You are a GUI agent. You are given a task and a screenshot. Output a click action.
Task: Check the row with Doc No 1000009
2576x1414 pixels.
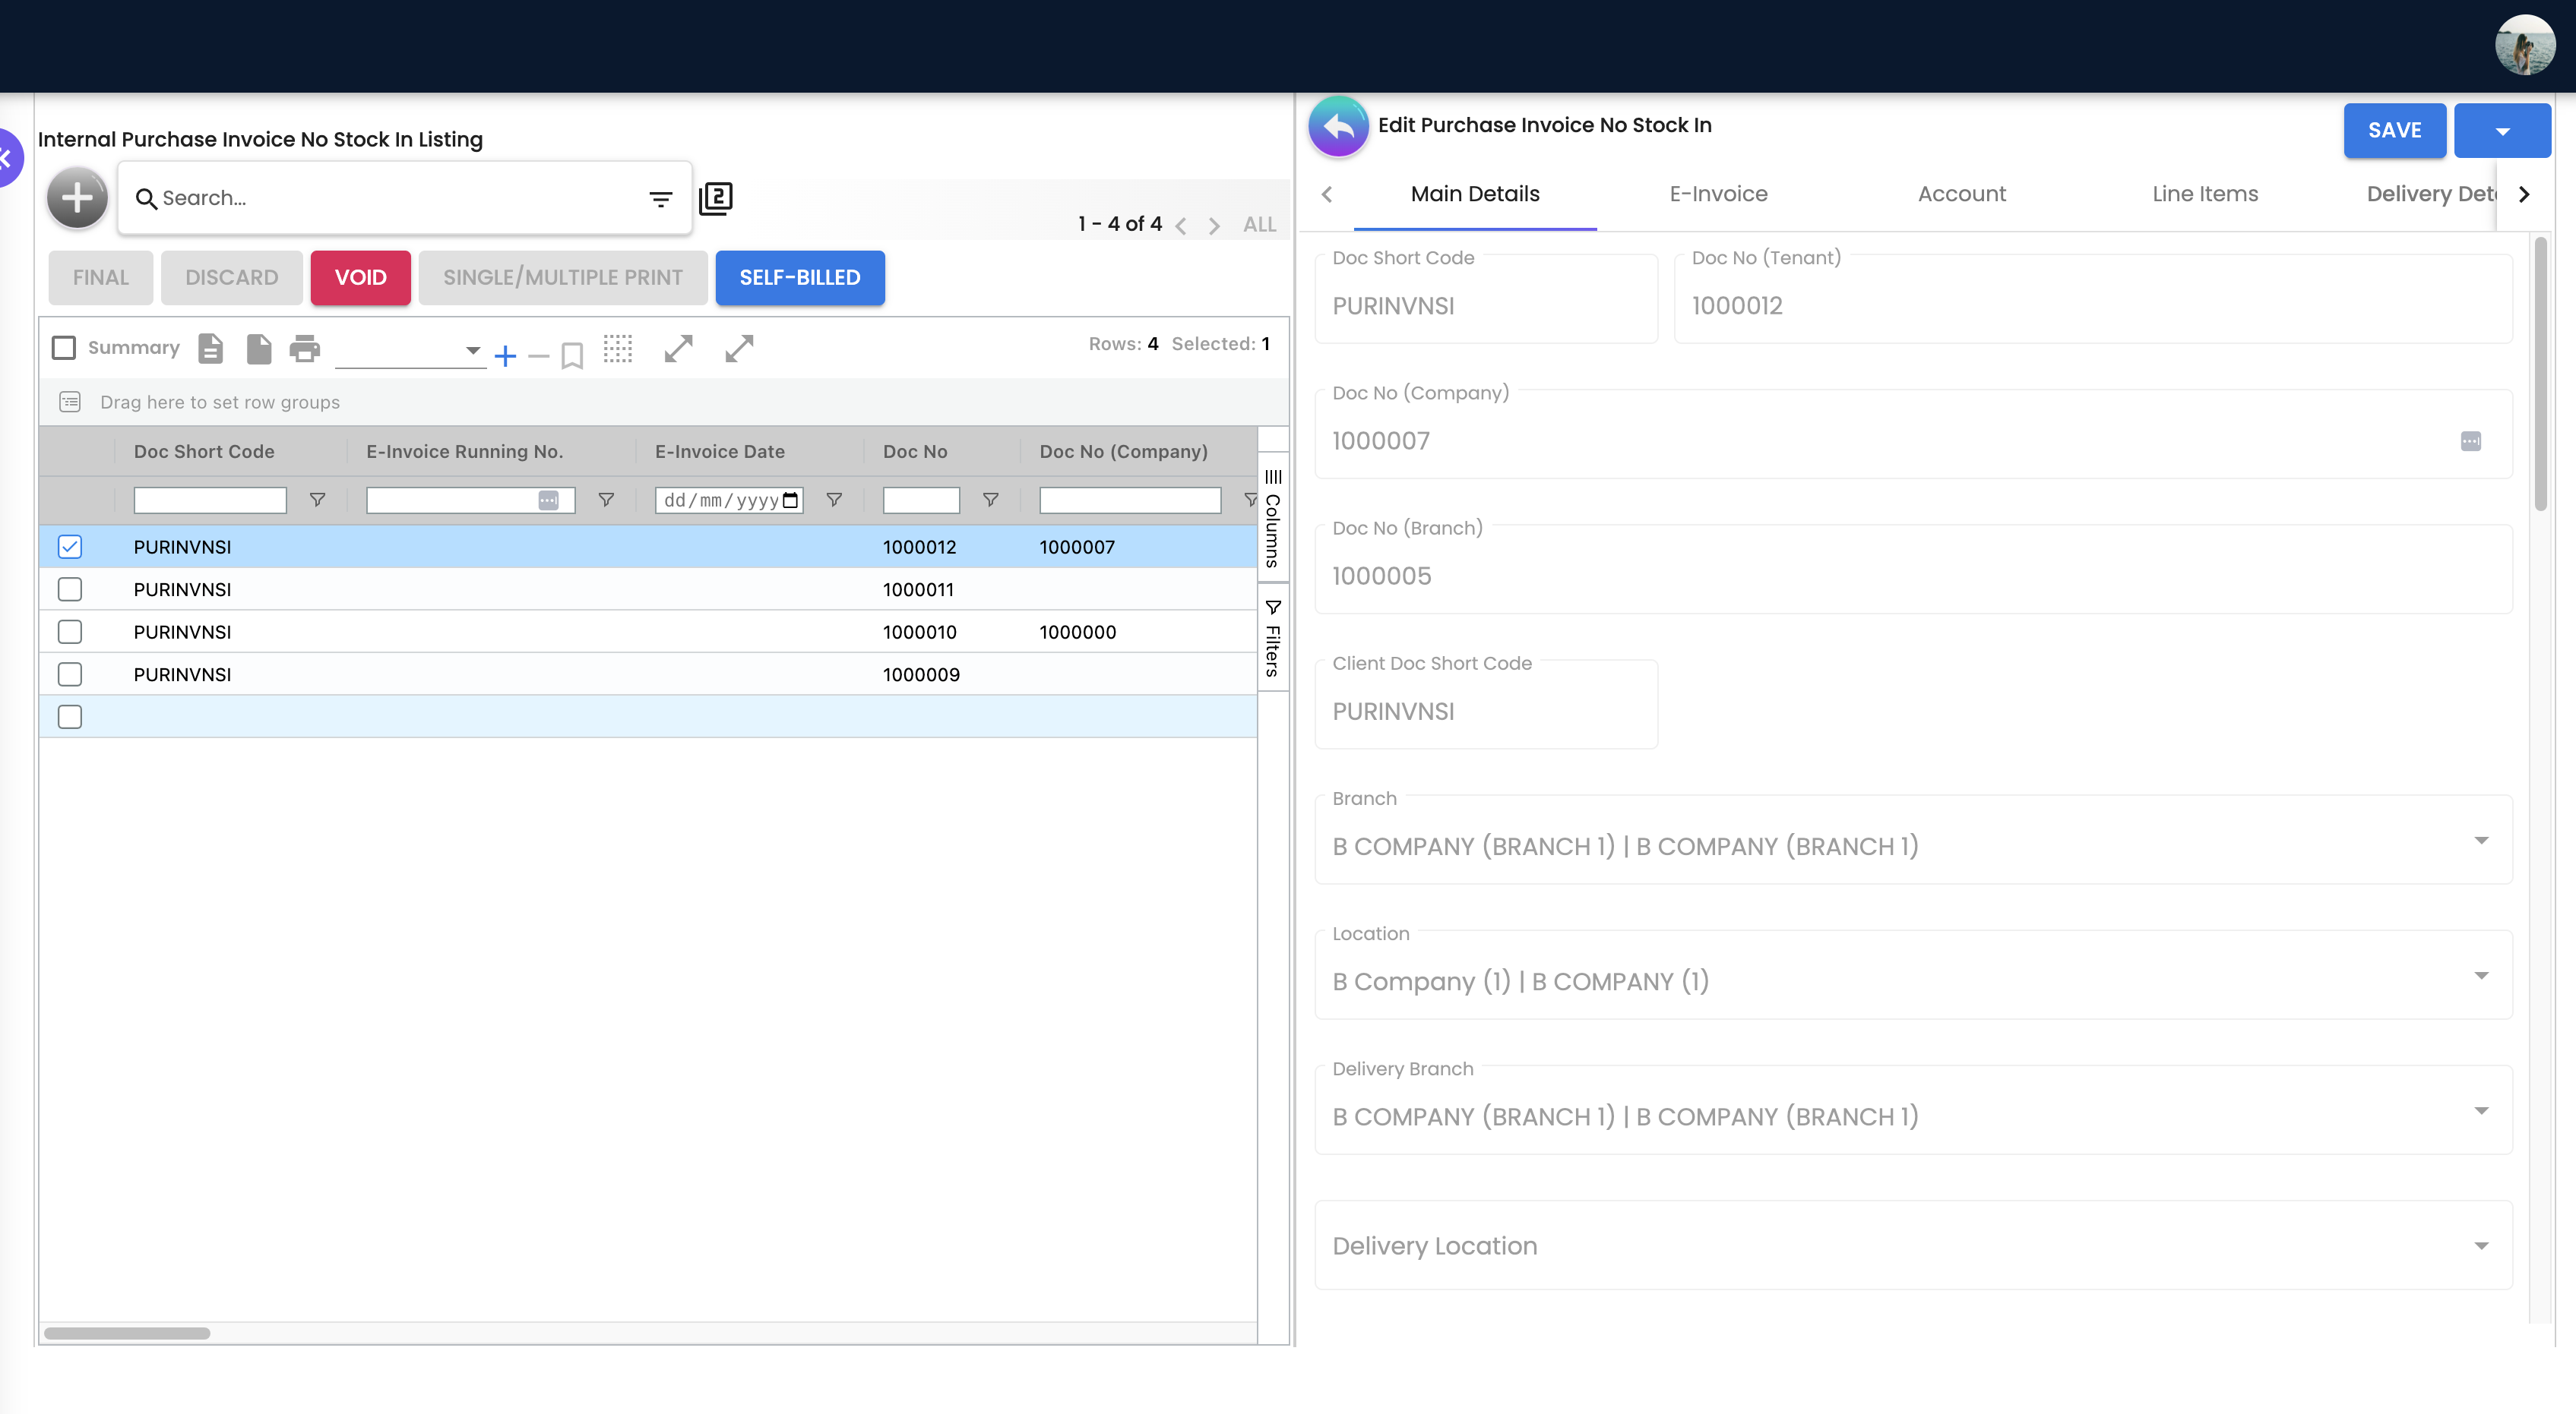coord(70,674)
